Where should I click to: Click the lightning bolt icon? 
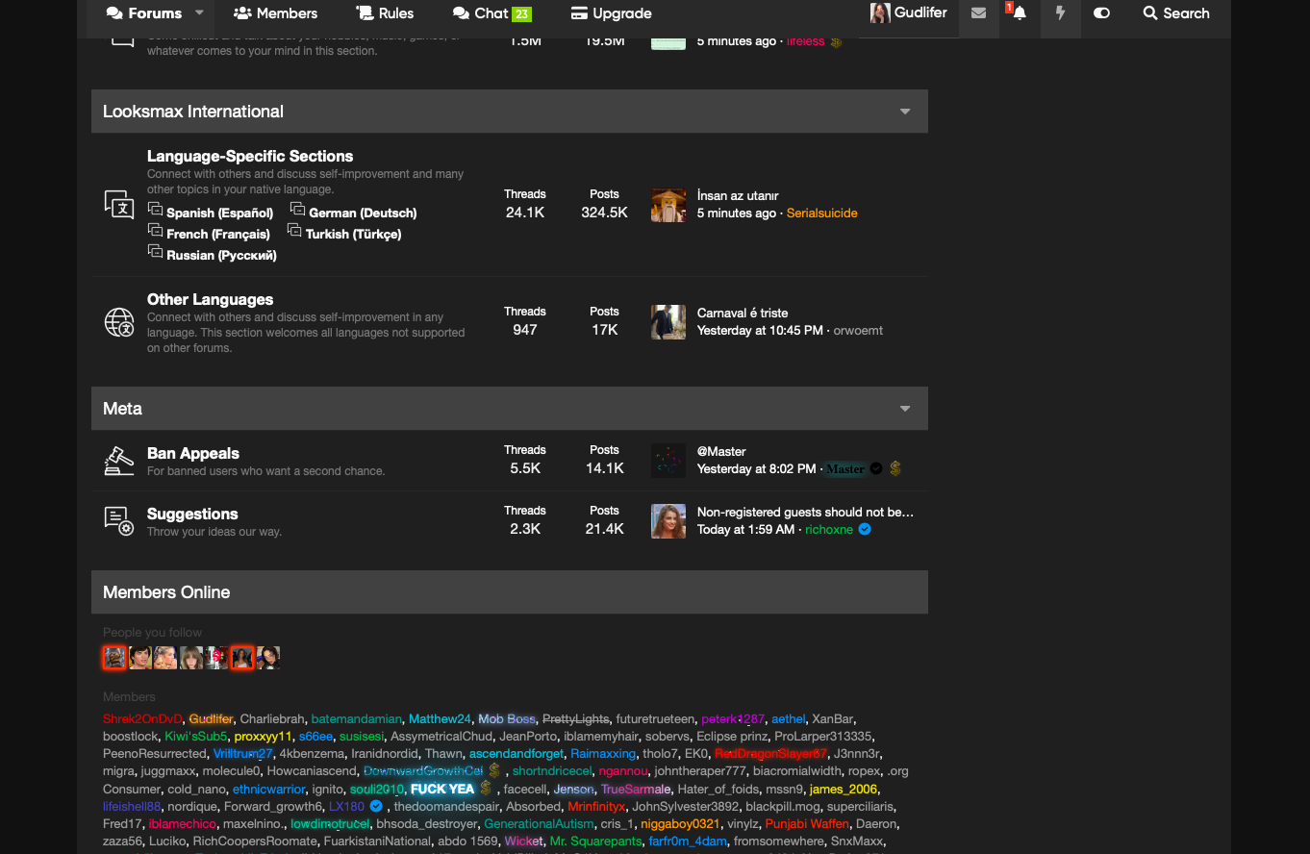1061,13
